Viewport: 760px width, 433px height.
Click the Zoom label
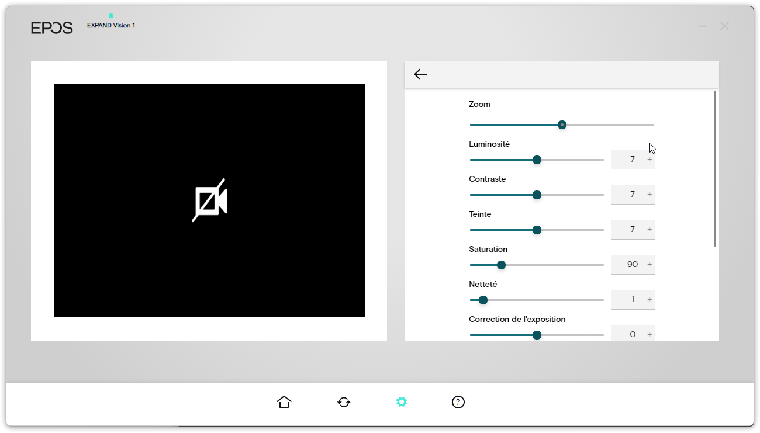click(x=479, y=104)
